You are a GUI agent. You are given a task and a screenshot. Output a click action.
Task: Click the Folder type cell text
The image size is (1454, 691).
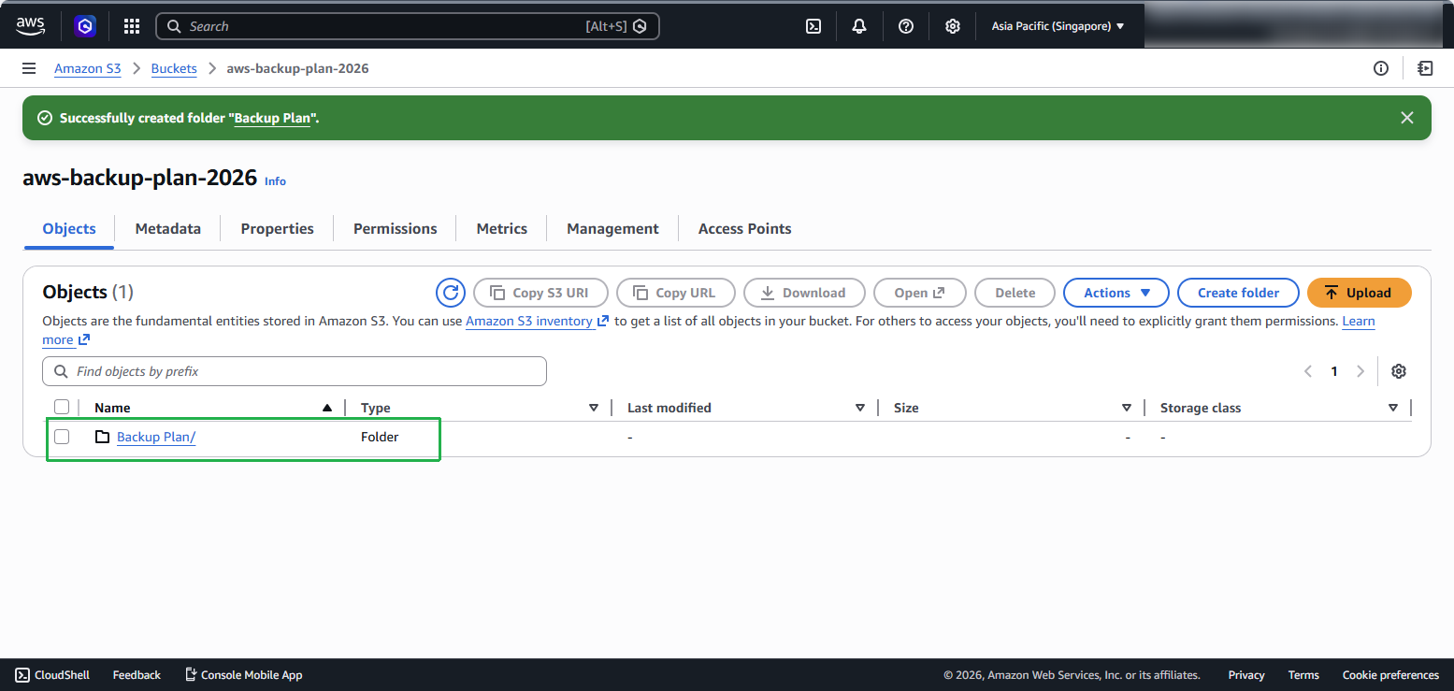tap(380, 437)
